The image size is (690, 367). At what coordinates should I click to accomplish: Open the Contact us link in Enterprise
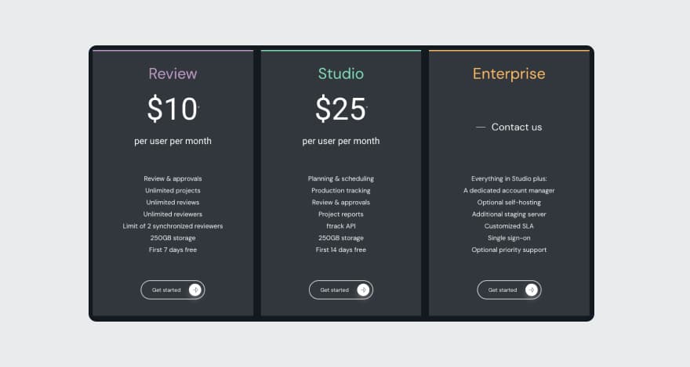point(517,127)
